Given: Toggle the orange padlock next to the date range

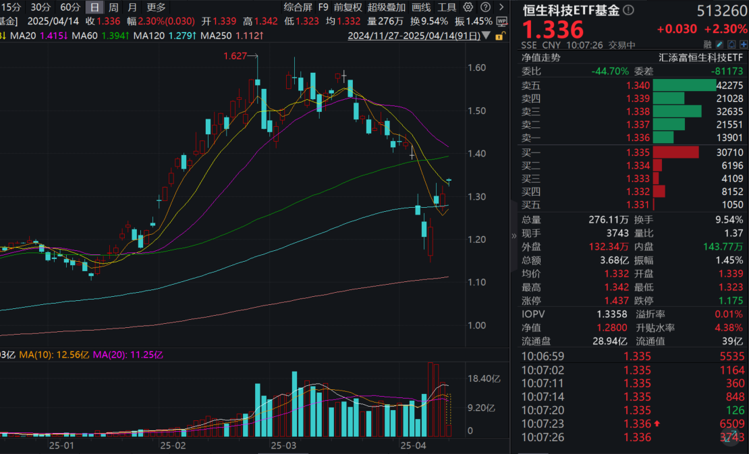Looking at the screenshot, I should tap(502, 37).
